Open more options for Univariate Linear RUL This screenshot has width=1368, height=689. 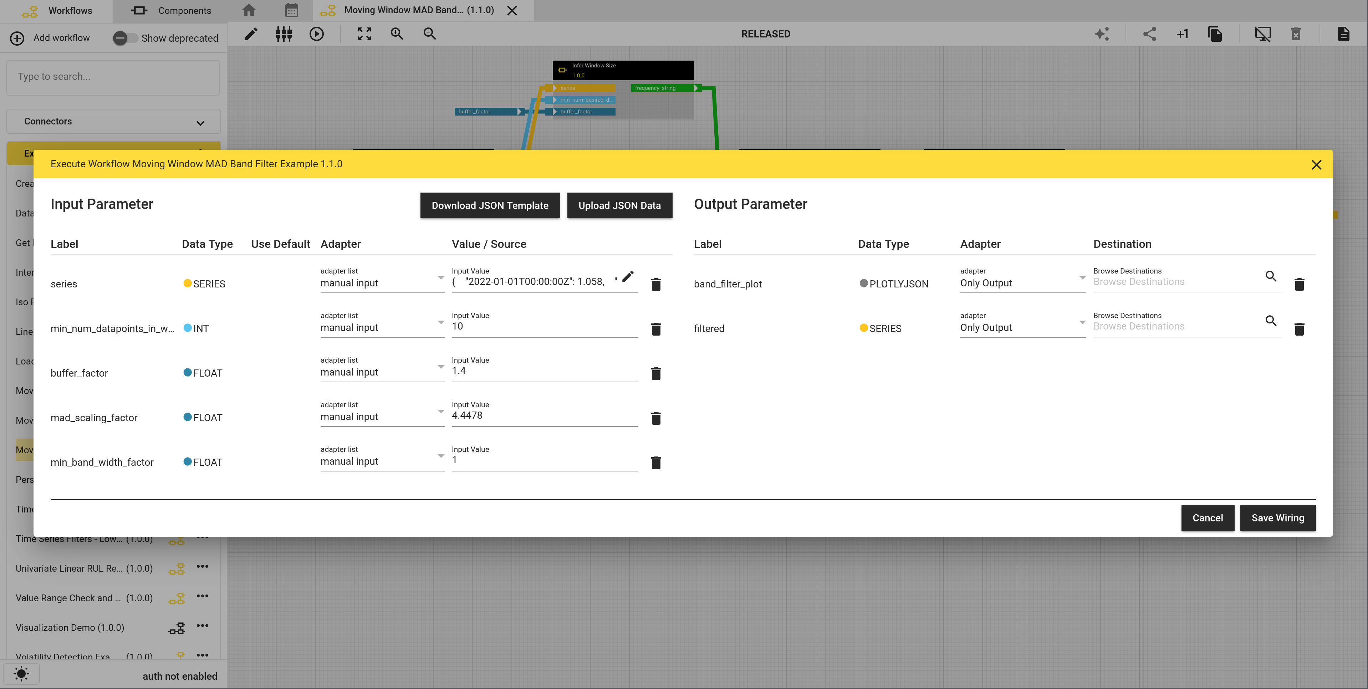pos(202,566)
